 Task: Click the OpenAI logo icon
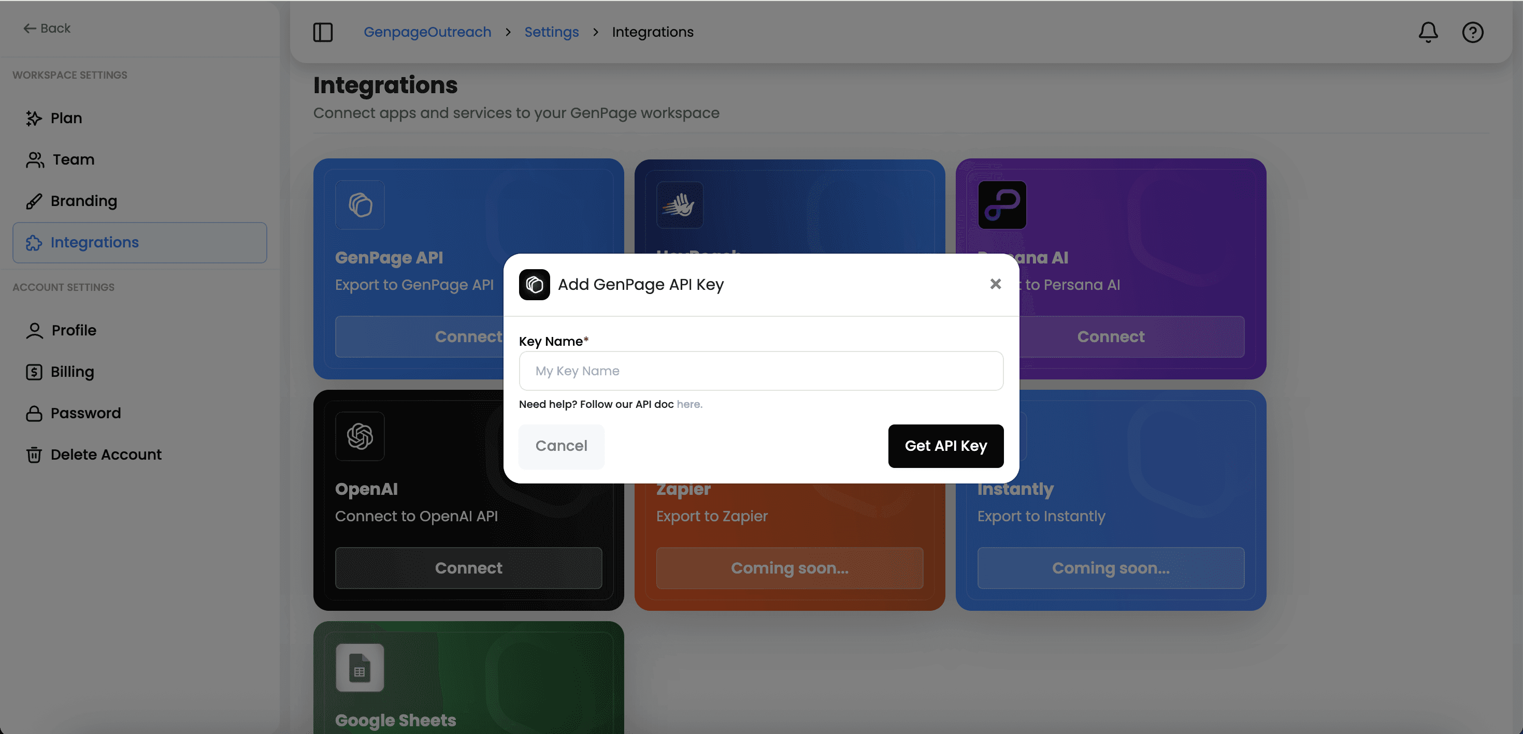pyautogui.click(x=360, y=436)
